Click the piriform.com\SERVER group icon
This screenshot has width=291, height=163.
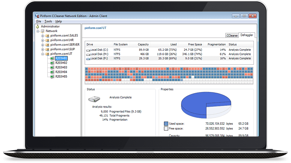point(47,45)
